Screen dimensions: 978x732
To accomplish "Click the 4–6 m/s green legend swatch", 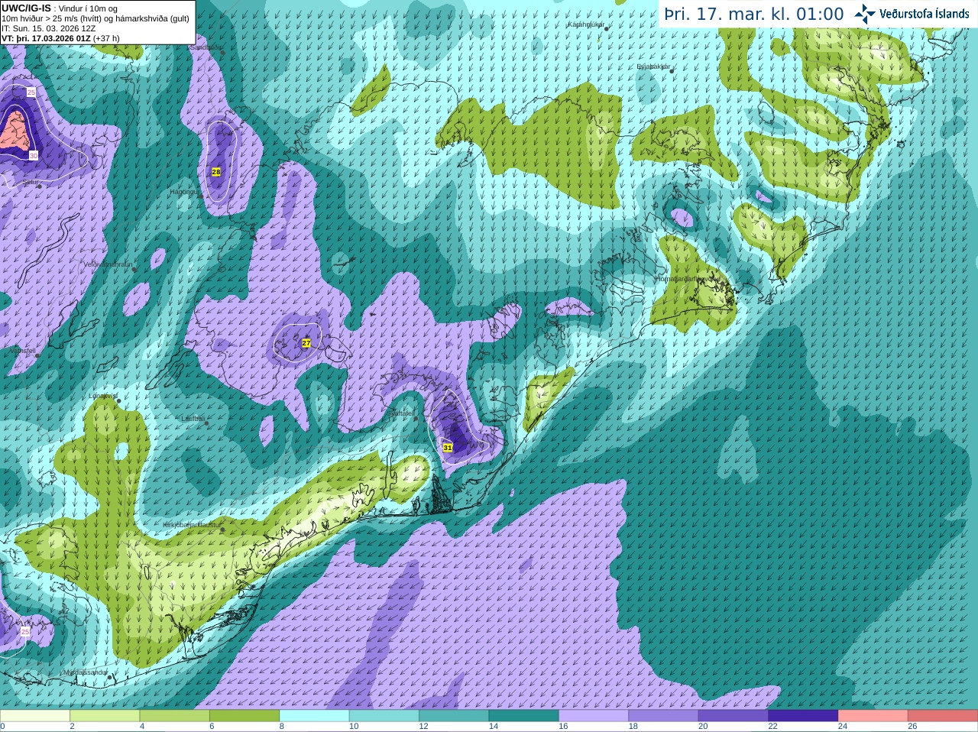I will (x=175, y=716).
